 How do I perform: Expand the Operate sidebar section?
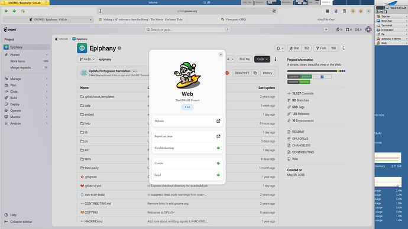(x=27, y=110)
